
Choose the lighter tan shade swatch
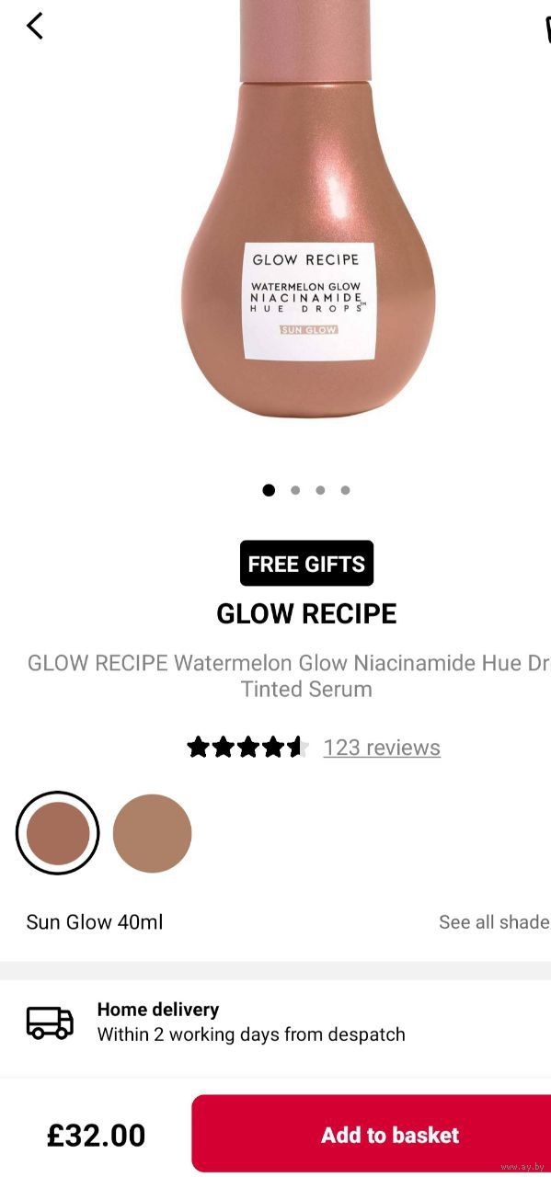coord(152,833)
